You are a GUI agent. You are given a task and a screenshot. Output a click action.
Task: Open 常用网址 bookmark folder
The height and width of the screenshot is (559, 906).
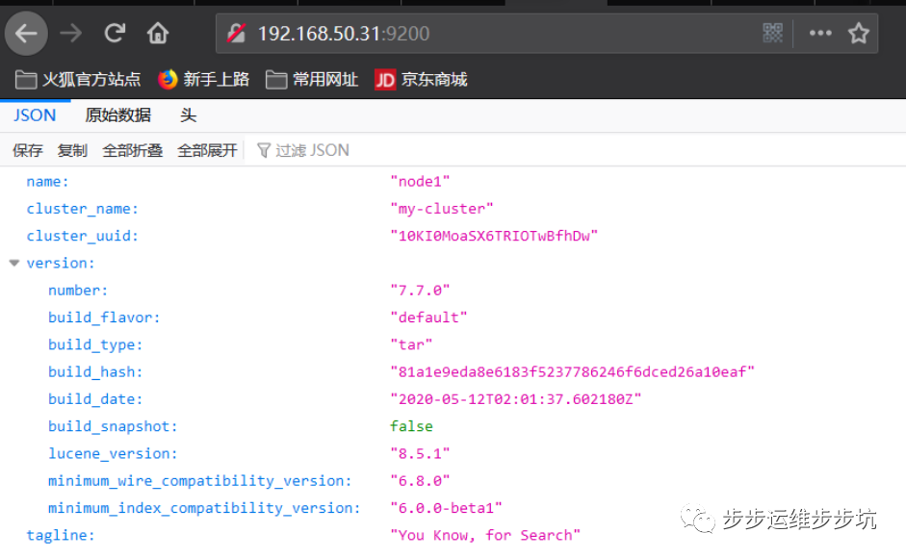point(312,79)
